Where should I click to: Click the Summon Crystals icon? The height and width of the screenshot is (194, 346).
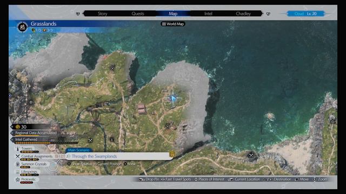click(18, 164)
